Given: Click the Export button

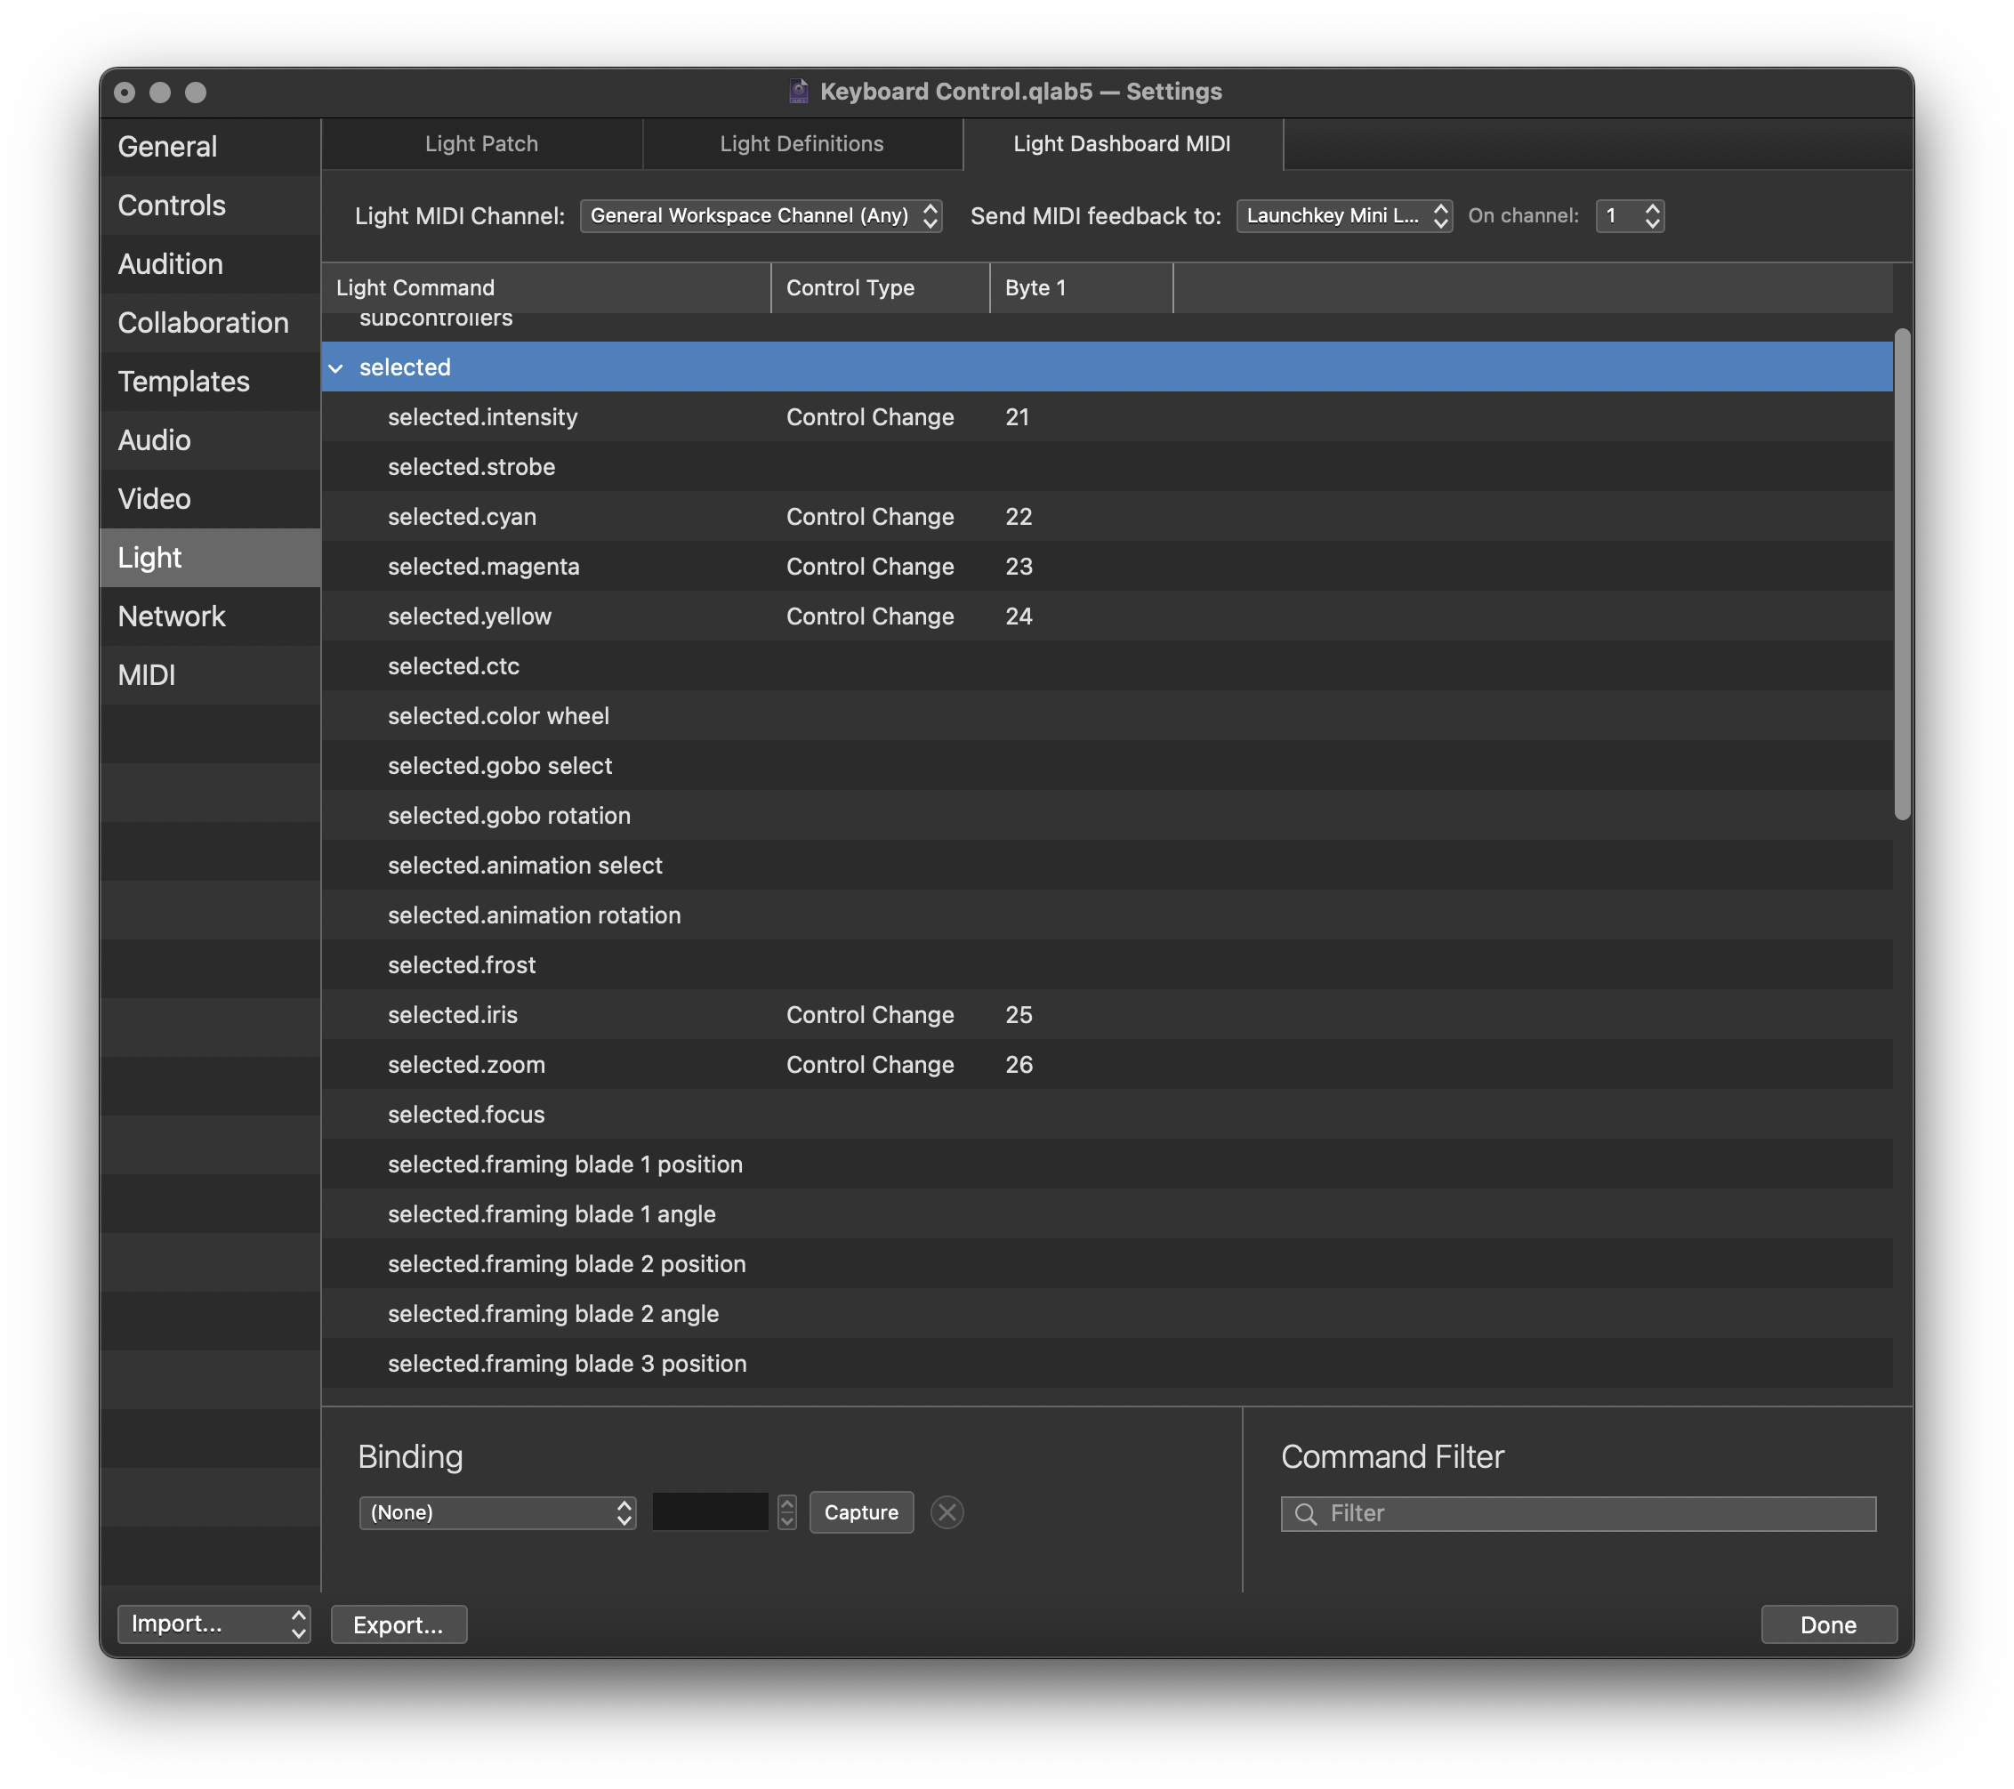Looking at the screenshot, I should pos(398,1624).
